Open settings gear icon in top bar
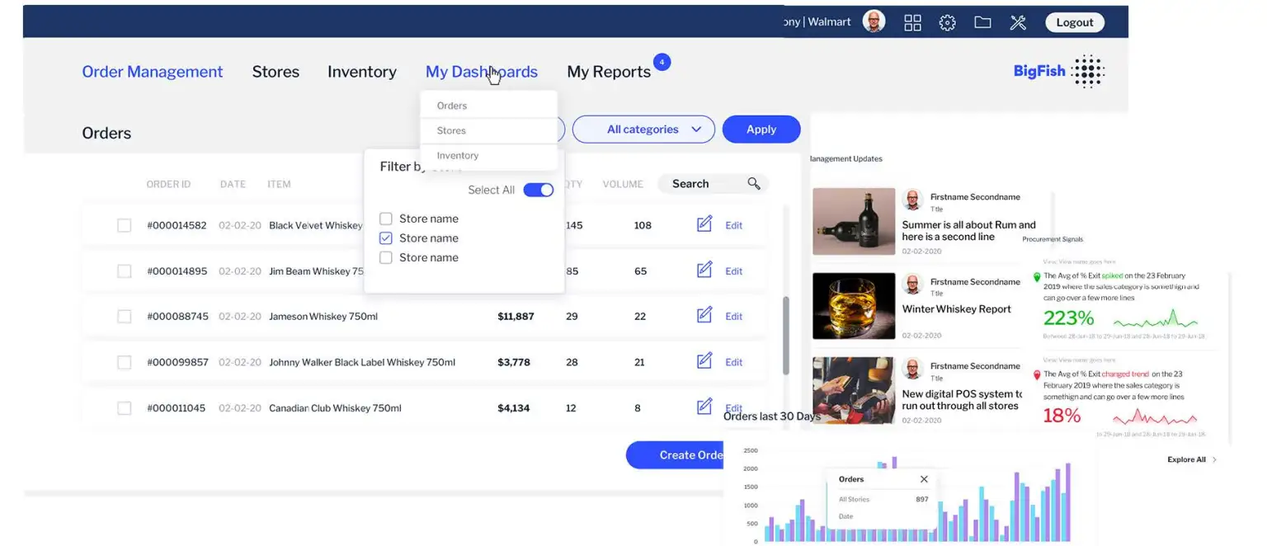1267x546 pixels. (x=947, y=23)
